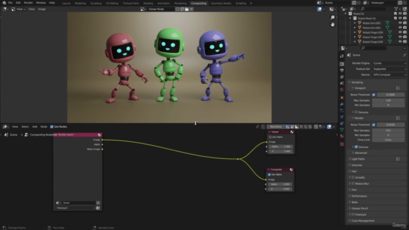Show the blue channel B button
409x230 pixels.
pos(310,126)
